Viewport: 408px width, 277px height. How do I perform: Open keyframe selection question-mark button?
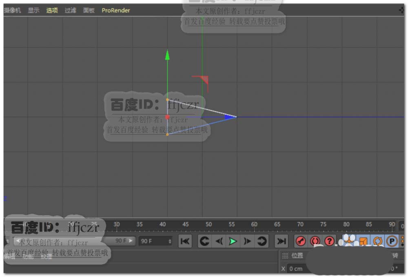(x=329, y=241)
